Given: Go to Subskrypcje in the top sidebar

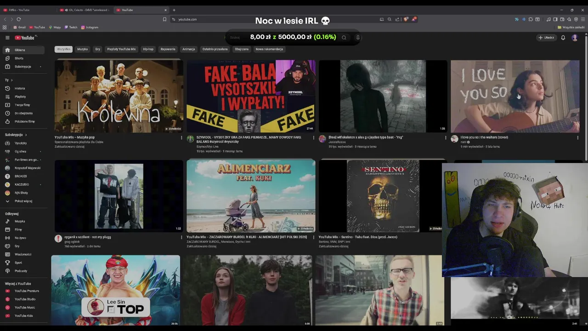Looking at the screenshot, I should tap(23, 67).
